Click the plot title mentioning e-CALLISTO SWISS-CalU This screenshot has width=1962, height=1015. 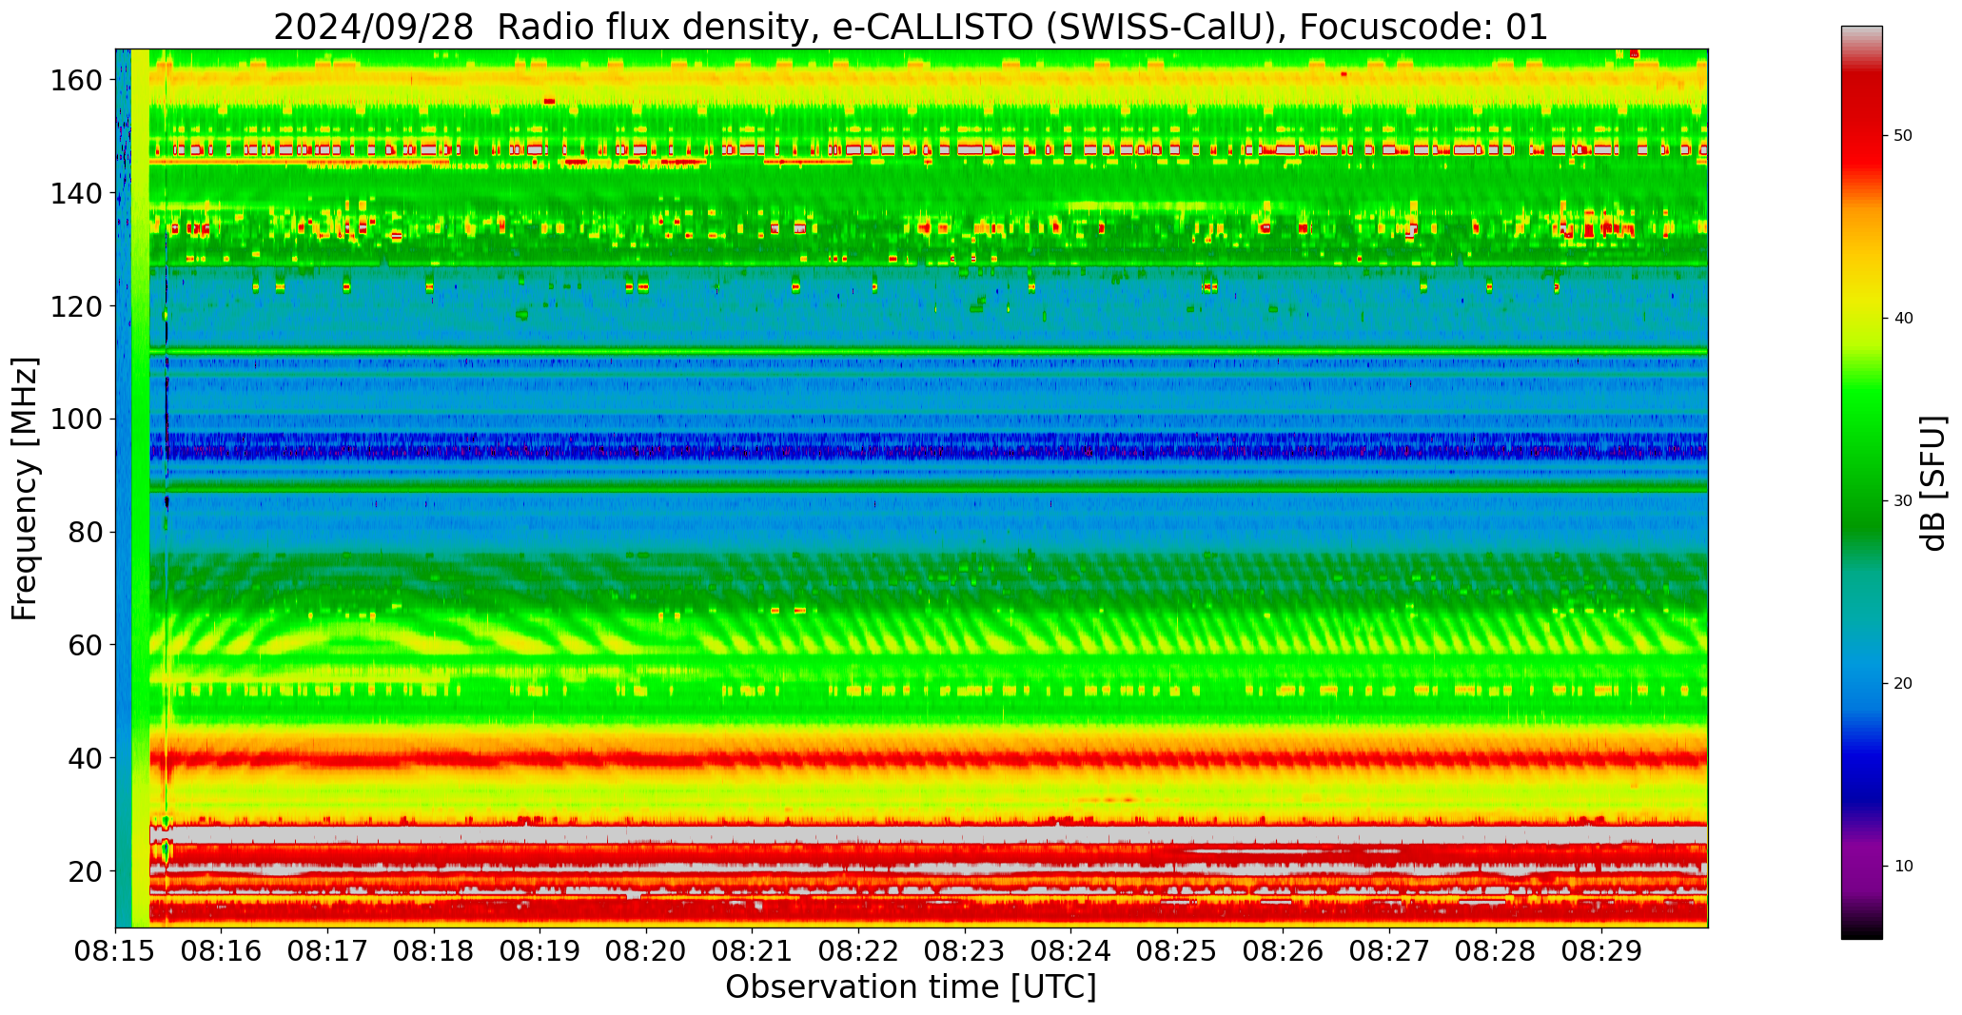tap(911, 27)
